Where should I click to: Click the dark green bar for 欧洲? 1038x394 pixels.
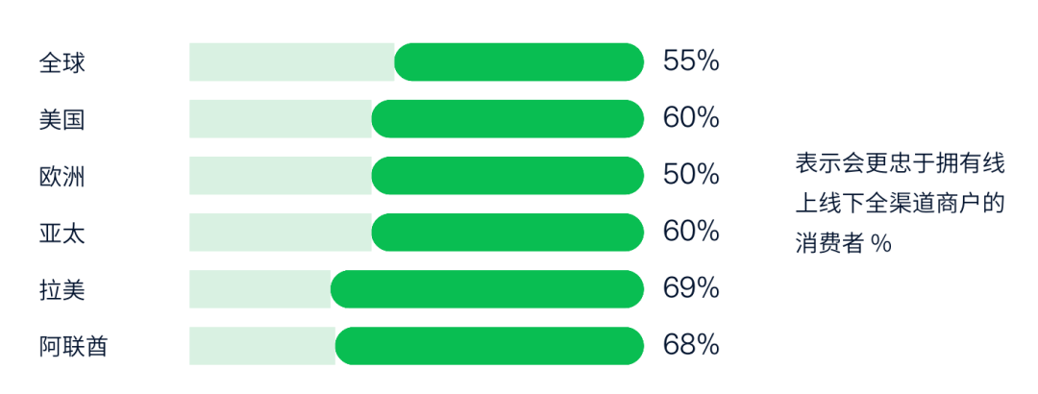pyautogui.click(x=507, y=176)
